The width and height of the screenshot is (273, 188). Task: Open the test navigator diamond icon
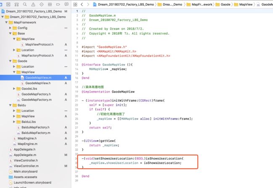click(42, 4)
